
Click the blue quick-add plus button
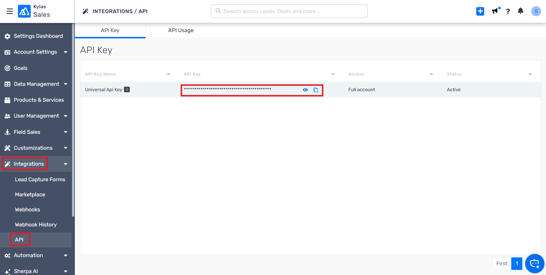pyautogui.click(x=480, y=11)
